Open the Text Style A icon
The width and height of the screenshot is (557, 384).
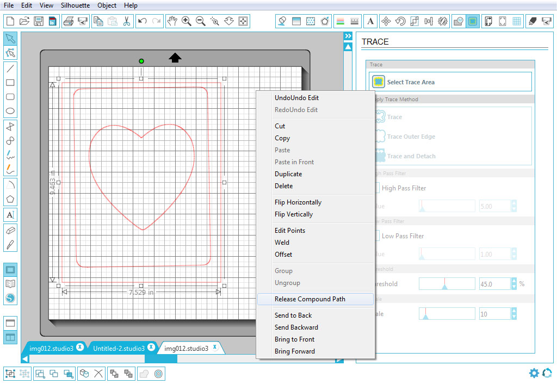pyautogui.click(x=370, y=21)
